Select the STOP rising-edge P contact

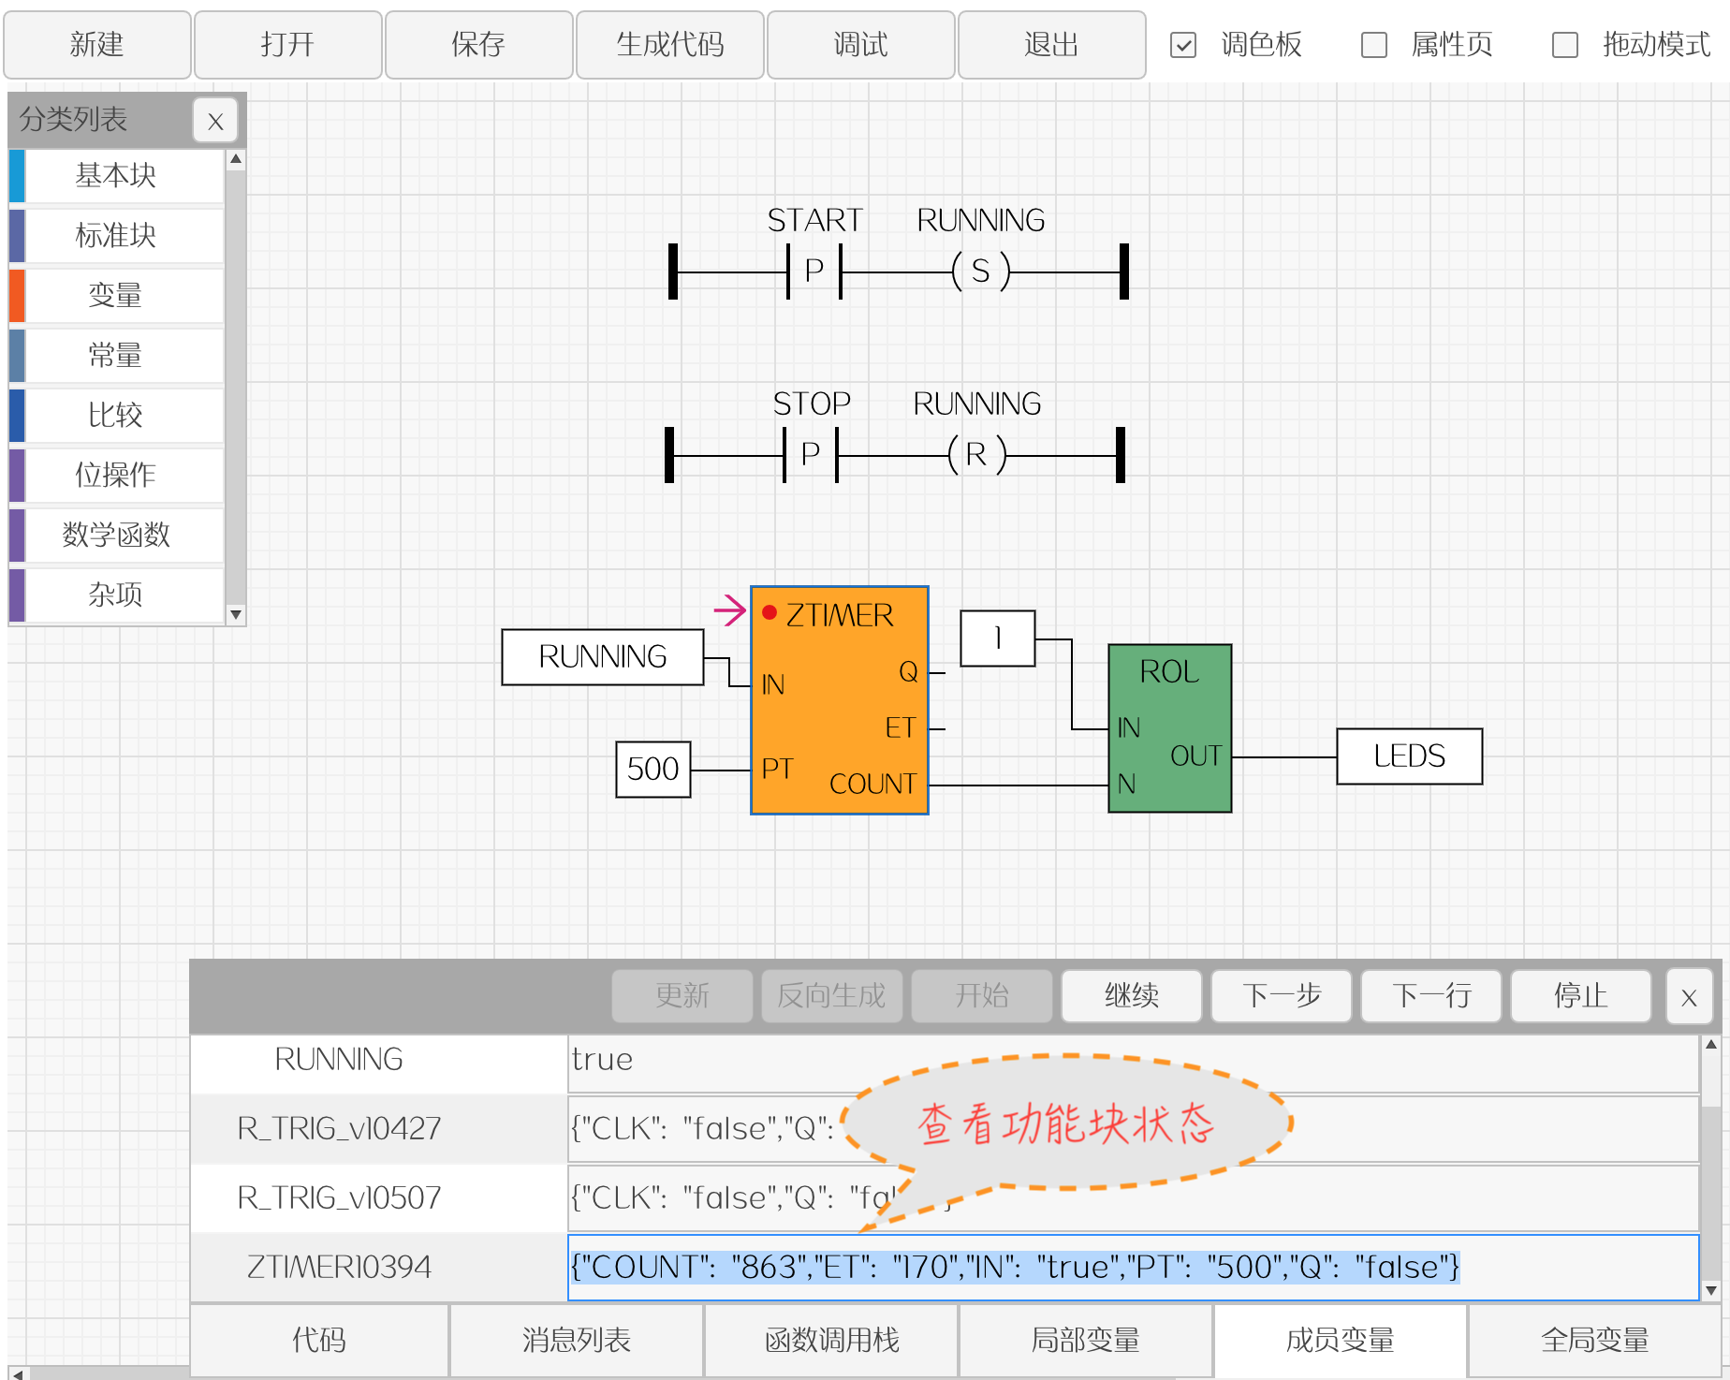tap(811, 455)
